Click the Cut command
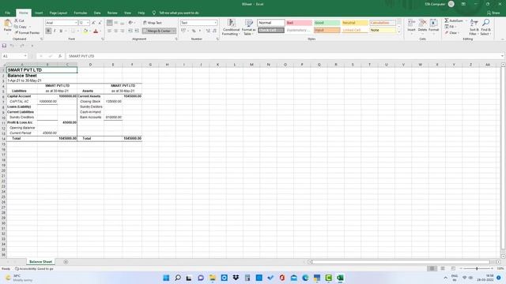Viewport: 506px width, 284px height. [x=19, y=21]
